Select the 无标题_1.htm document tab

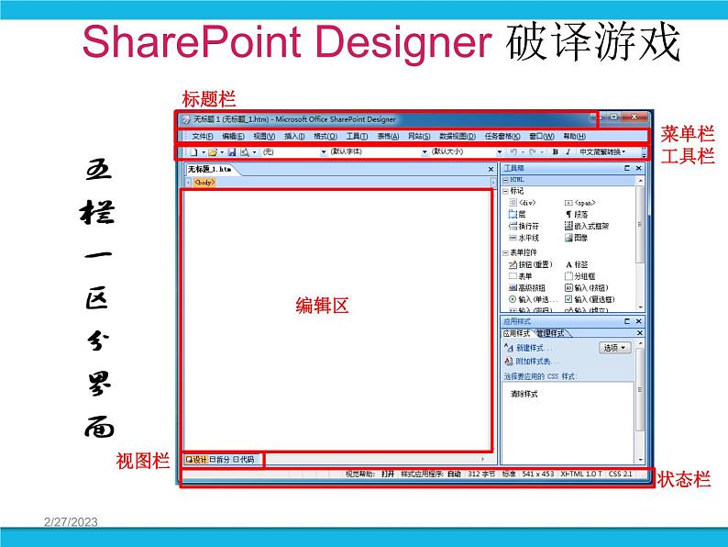coord(210,169)
